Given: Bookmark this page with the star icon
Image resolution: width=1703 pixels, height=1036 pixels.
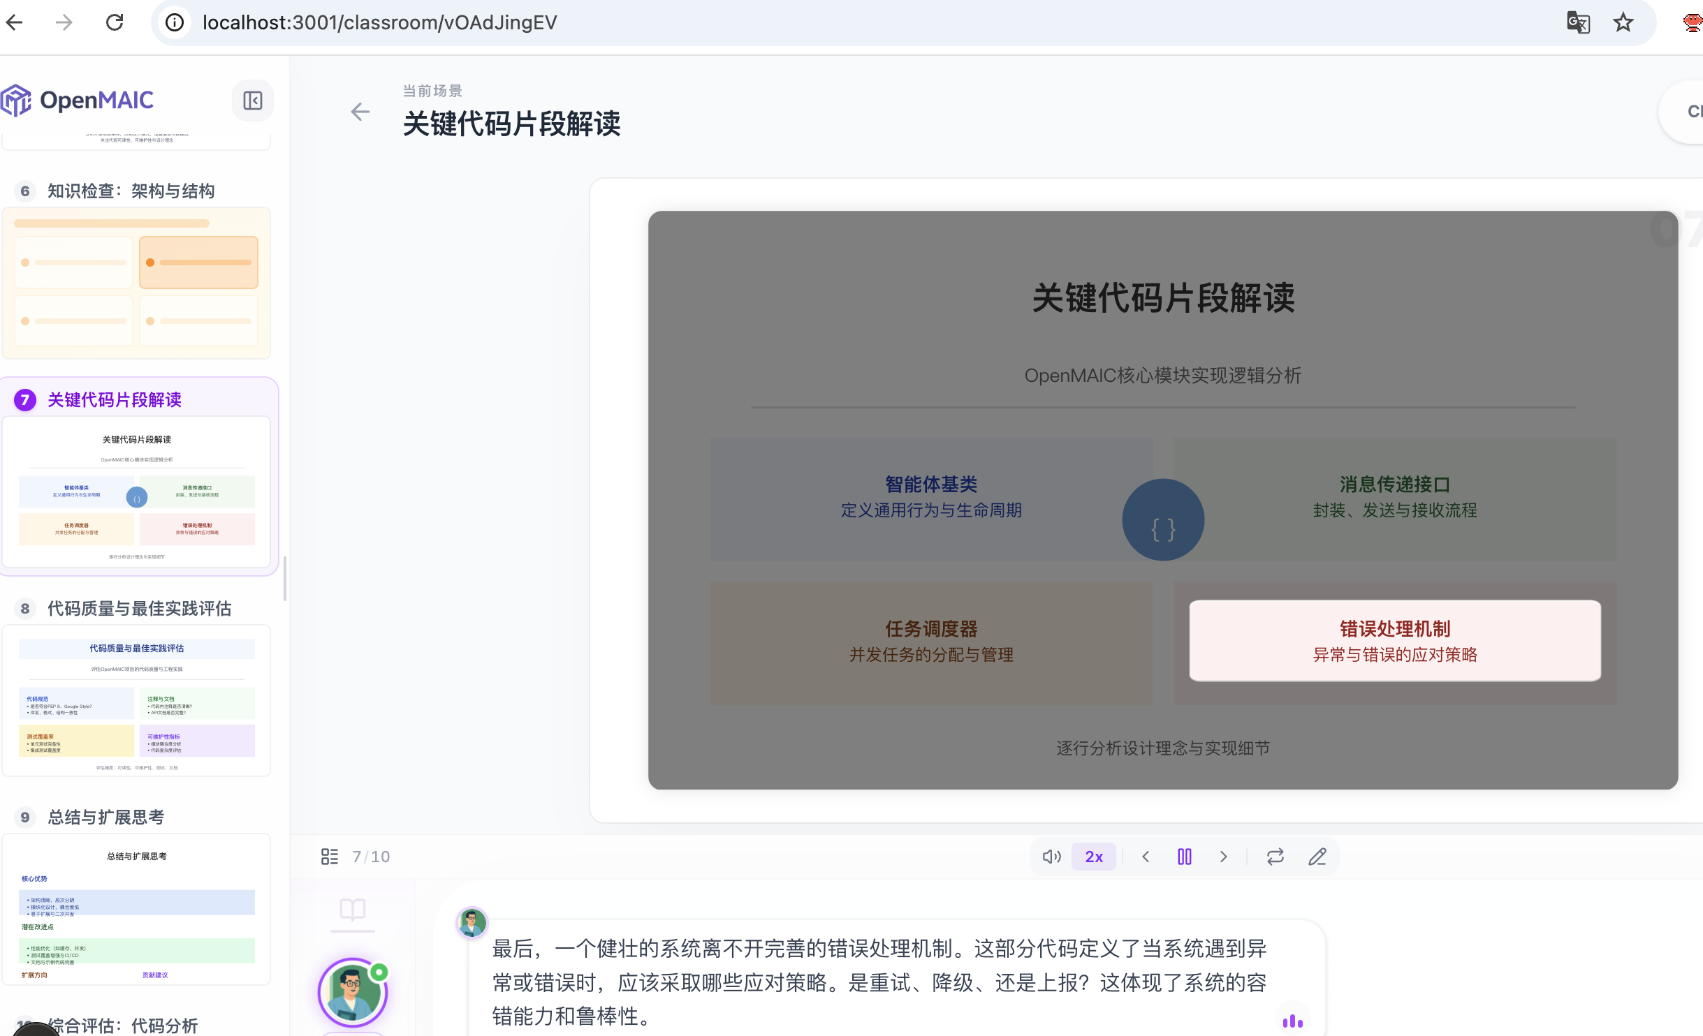Looking at the screenshot, I should click(x=1623, y=22).
